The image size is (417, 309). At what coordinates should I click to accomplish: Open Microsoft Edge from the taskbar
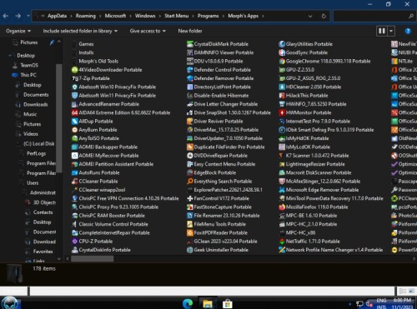[x=188, y=304]
